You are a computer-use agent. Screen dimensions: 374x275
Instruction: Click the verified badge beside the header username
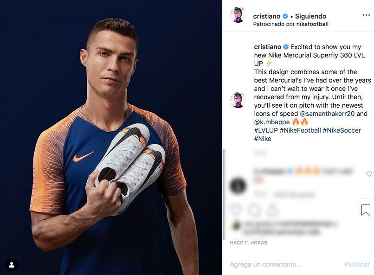coord(285,16)
